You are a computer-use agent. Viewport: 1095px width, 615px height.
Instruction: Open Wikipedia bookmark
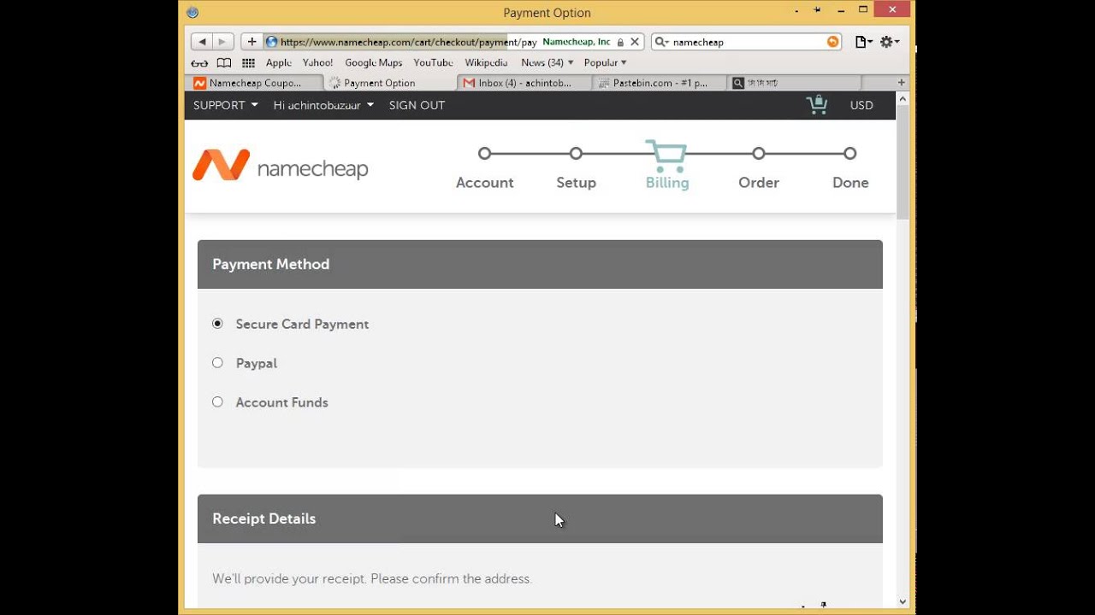click(x=486, y=63)
